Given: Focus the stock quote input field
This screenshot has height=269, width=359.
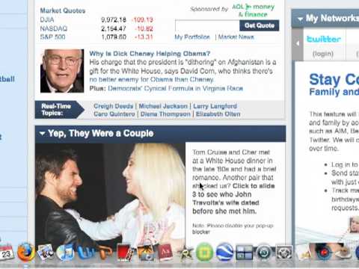Looking at the screenshot, I should tap(207, 25).
